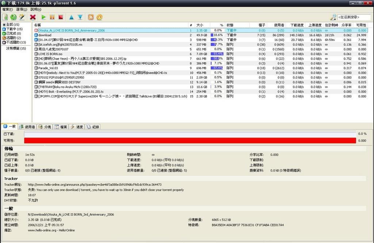Select the [HD]蔡妍(Chae Yeon) torrent row
Screen dimensions: 374x243
[201, 59]
